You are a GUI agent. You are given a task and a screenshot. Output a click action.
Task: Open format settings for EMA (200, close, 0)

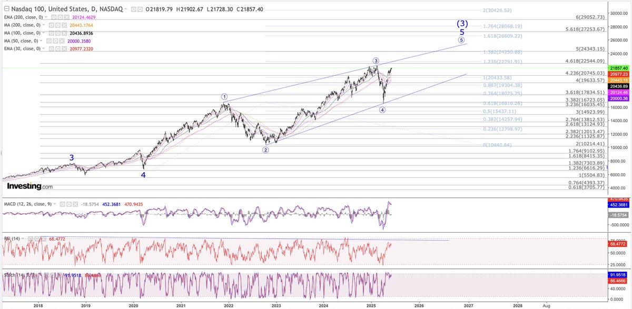tap(60, 17)
